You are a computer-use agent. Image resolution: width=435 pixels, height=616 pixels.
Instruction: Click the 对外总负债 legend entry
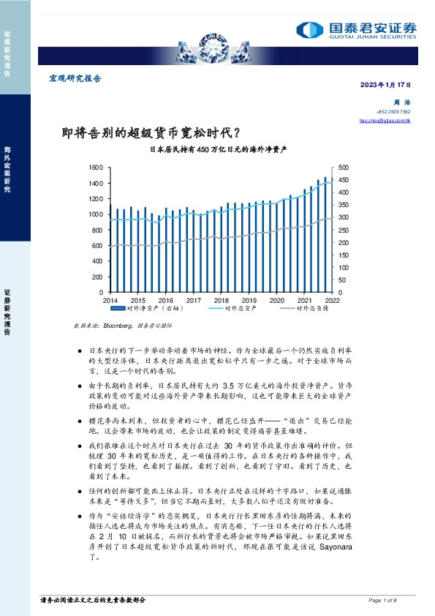coord(304,309)
